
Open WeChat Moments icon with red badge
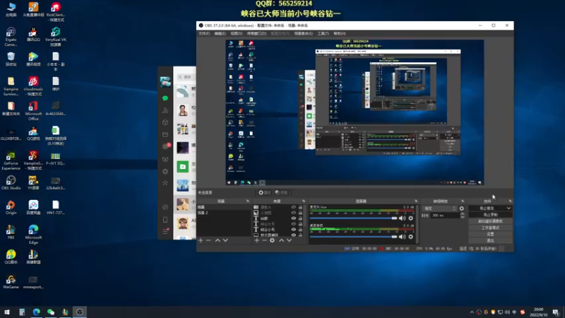165,146
